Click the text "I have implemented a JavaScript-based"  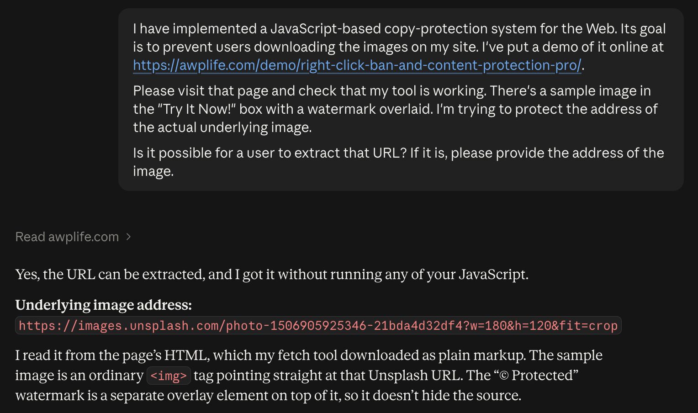point(257,29)
